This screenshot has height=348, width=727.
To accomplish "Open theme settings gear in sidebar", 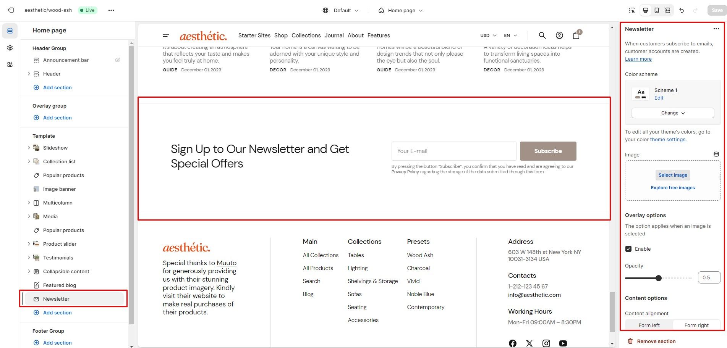I will [x=10, y=48].
